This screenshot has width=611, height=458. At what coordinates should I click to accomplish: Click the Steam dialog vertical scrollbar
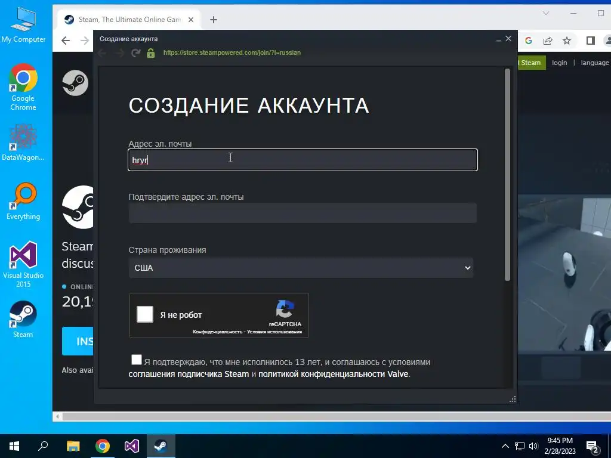pos(507,175)
